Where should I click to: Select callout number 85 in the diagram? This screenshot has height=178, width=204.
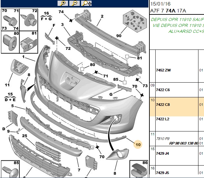[x=116, y=79]
